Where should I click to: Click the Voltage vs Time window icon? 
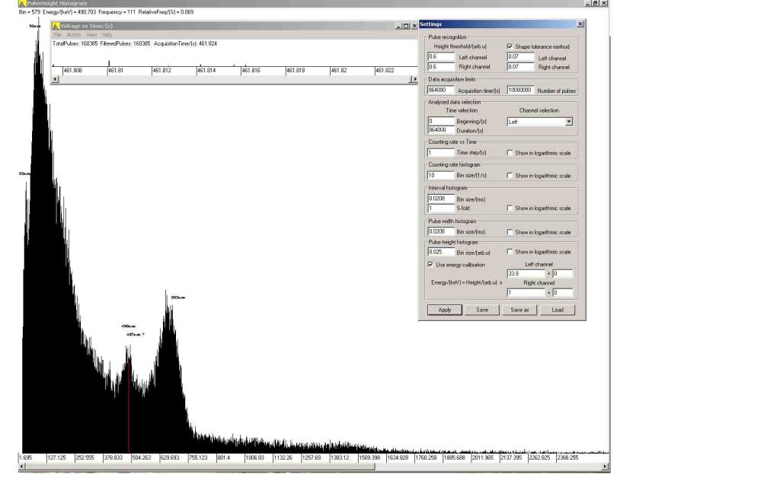coord(56,26)
